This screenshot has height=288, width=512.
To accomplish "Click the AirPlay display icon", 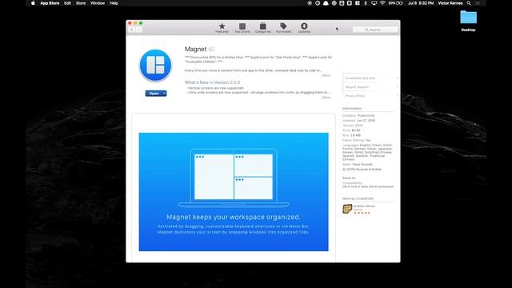I will (x=374, y=3).
